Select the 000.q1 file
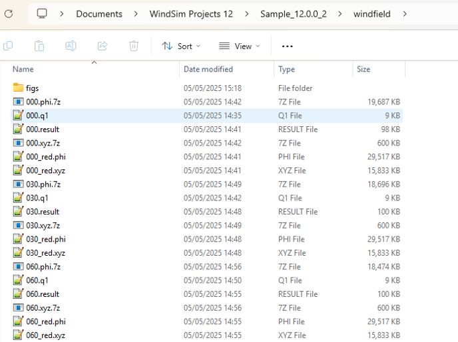The width and height of the screenshot is (458, 342). tap(37, 116)
